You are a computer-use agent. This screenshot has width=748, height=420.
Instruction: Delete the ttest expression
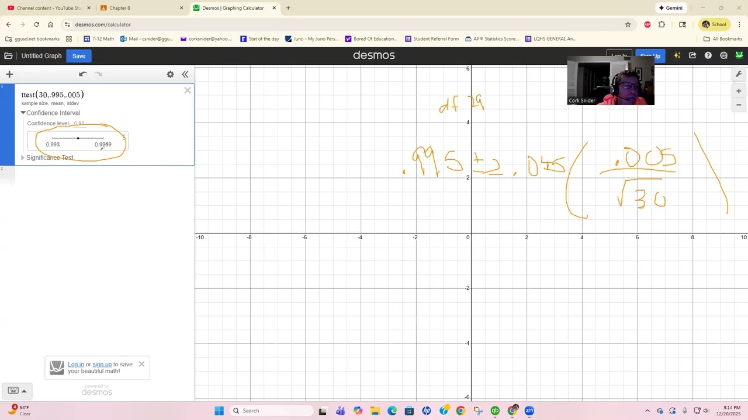pyautogui.click(x=188, y=90)
